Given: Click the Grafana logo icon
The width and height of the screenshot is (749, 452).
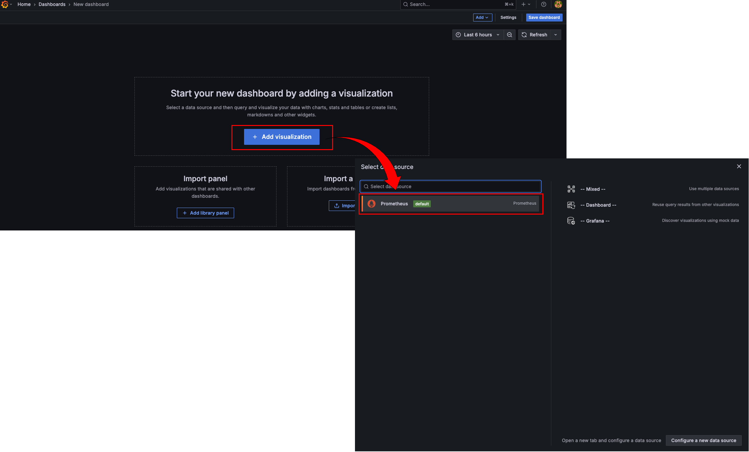Looking at the screenshot, I should (5, 4).
